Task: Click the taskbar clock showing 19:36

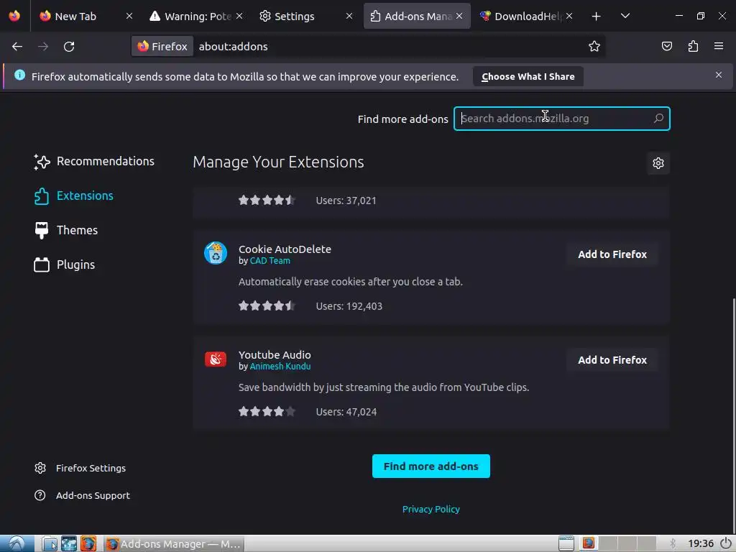Action: pos(701,543)
